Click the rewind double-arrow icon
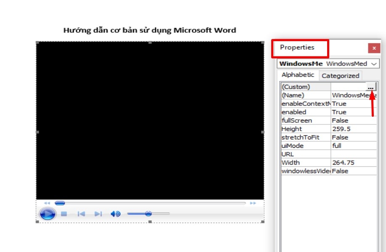386x252 pixels. pos(47,203)
